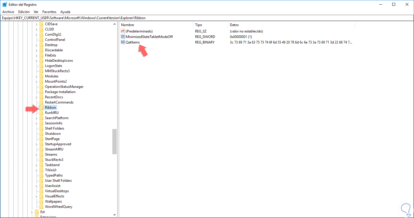Select the QatItems value name

coord(133,42)
